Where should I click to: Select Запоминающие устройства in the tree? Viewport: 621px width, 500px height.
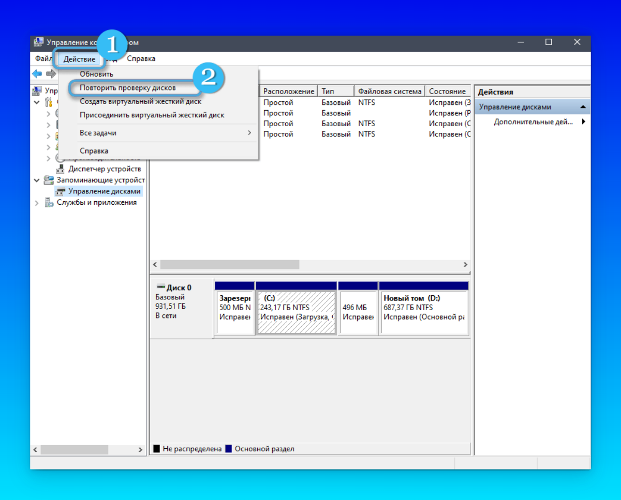click(100, 180)
